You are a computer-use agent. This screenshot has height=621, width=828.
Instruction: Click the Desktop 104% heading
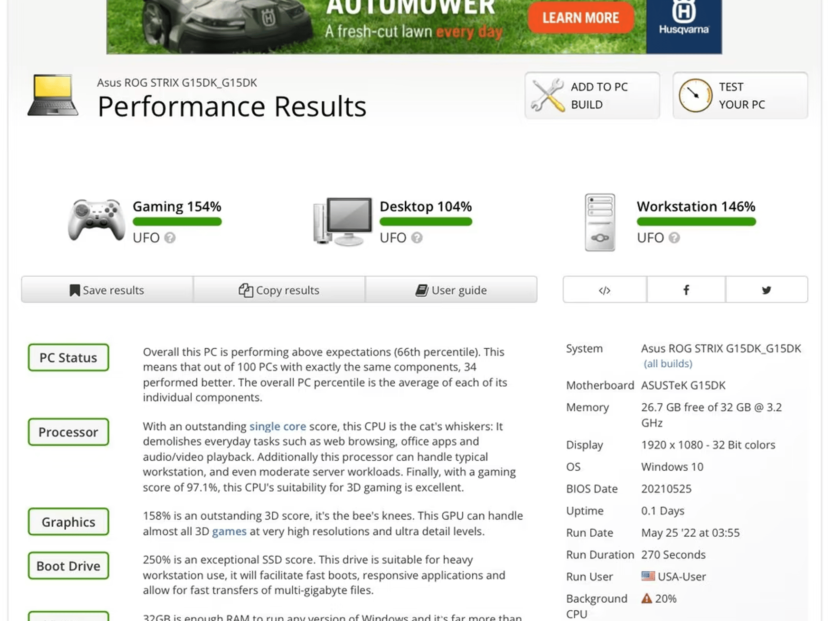click(426, 207)
